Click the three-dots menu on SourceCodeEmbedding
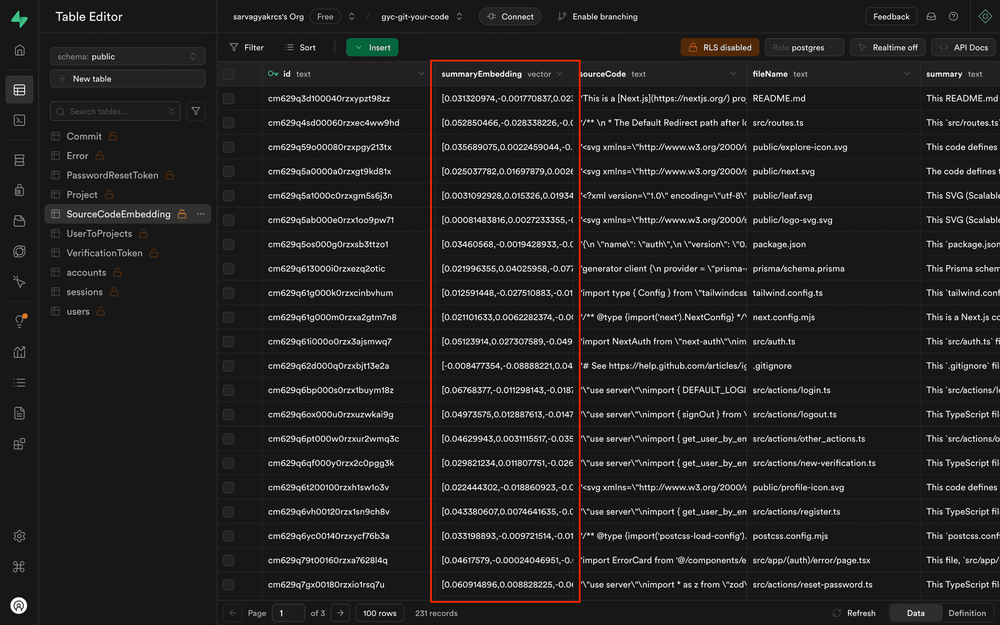Viewport: 1000px width, 625px height. click(201, 214)
